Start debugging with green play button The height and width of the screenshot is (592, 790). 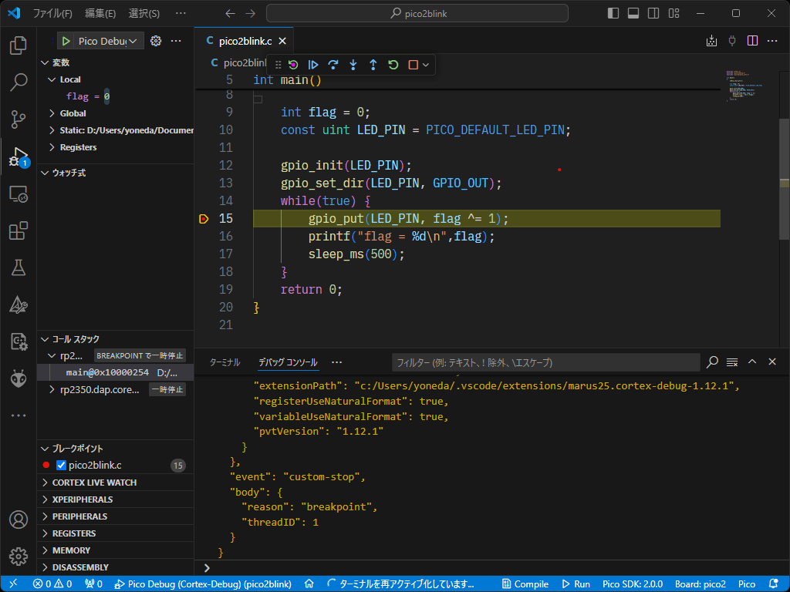pyautogui.click(x=66, y=42)
